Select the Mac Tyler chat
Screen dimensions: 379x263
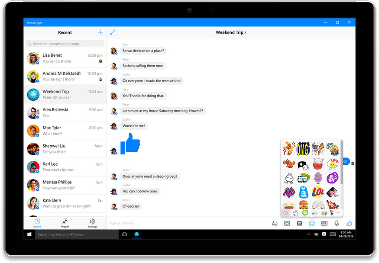65,131
